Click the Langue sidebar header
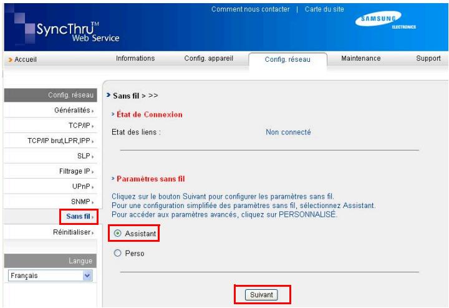The height and width of the screenshot is (308, 449). click(51, 261)
